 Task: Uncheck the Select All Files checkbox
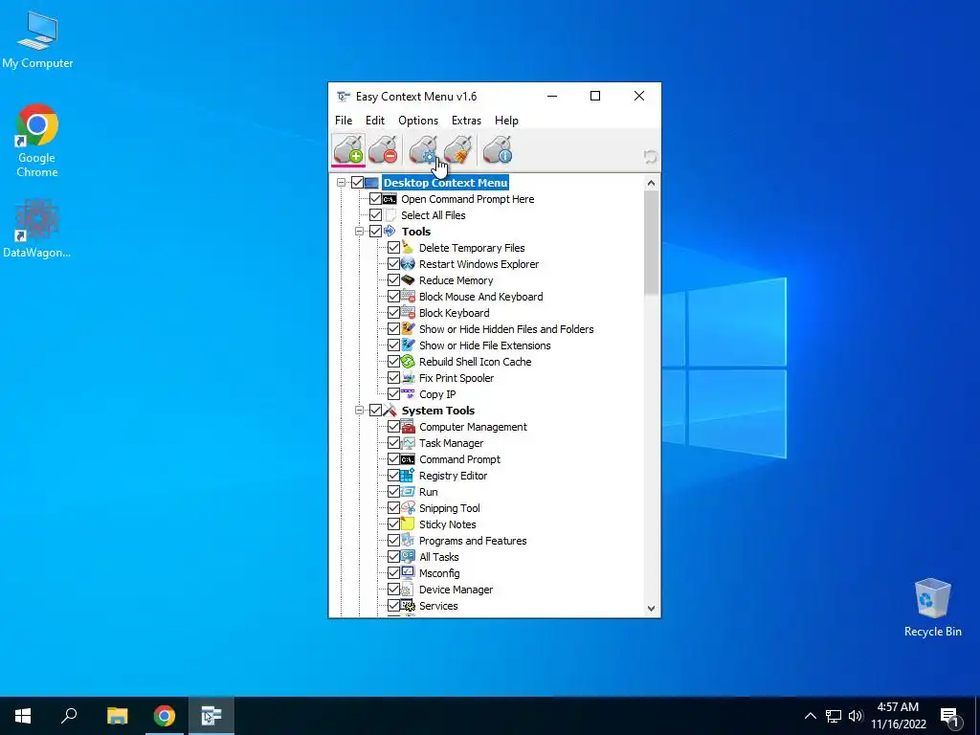[x=375, y=215]
